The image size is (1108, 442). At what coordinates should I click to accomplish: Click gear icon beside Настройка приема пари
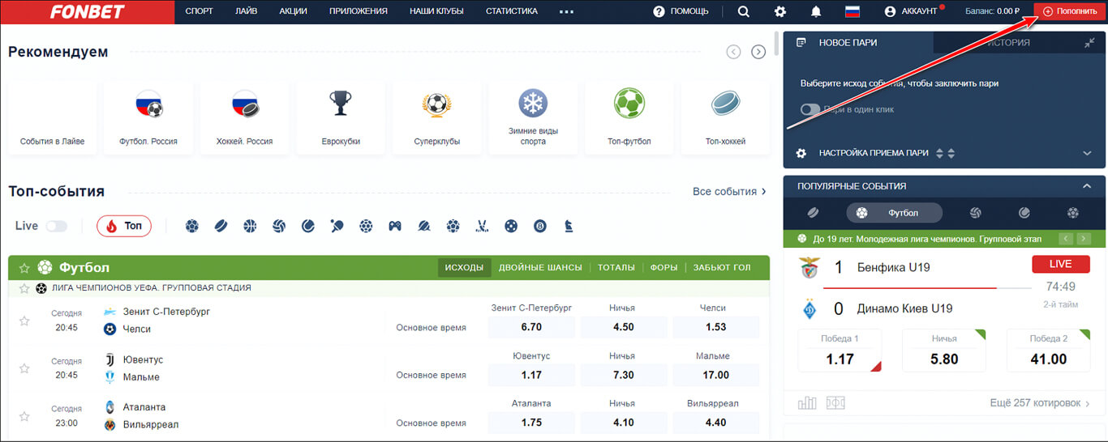[x=801, y=153]
